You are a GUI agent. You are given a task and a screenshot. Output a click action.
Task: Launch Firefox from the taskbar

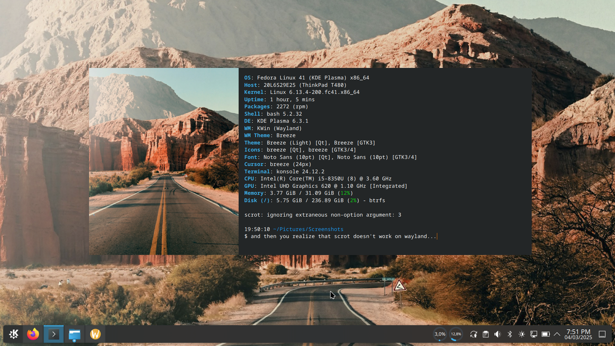coord(33,334)
